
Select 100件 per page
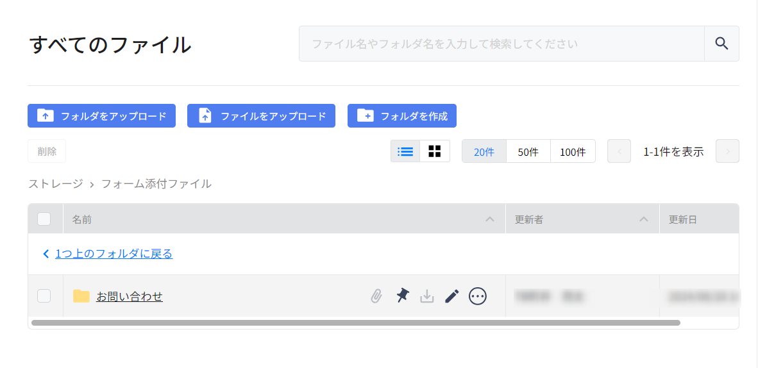573,151
